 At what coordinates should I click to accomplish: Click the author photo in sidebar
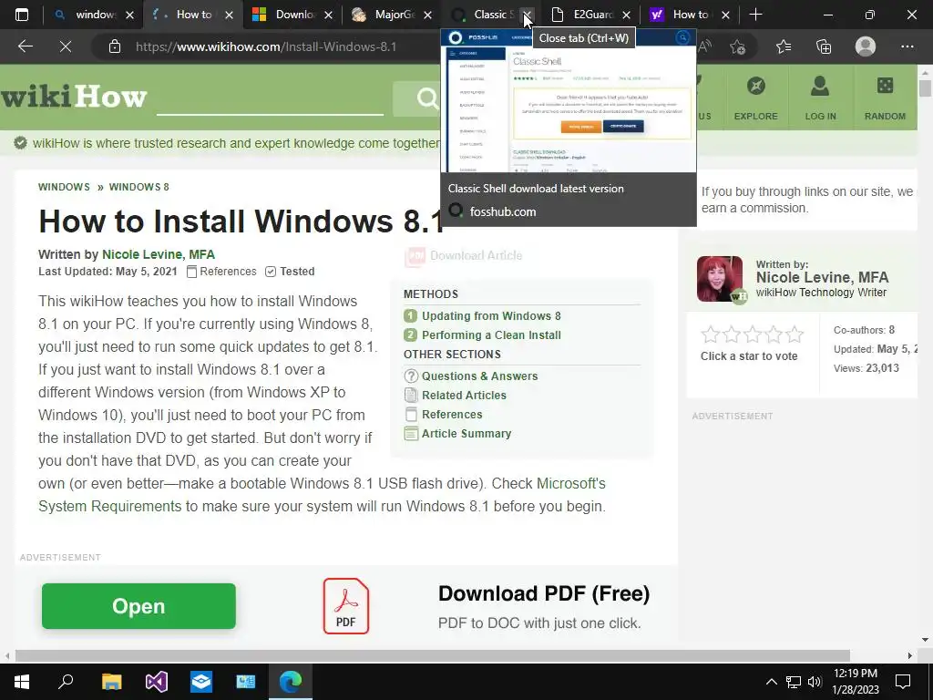point(720,279)
